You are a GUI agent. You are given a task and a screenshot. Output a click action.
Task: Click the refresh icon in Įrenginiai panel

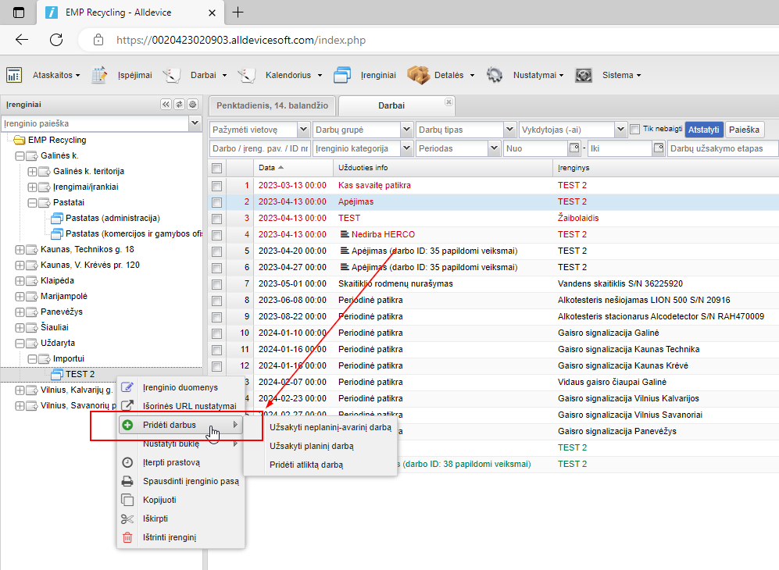pos(179,104)
